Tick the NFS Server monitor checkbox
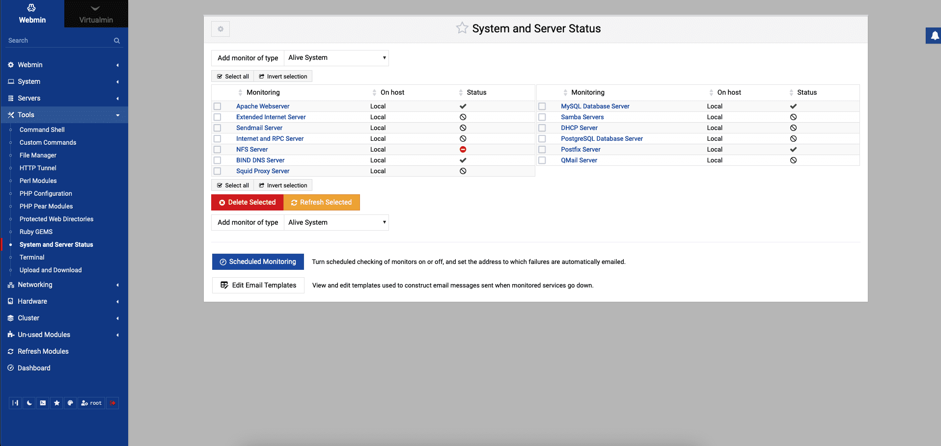941x446 pixels. pyautogui.click(x=218, y=150)
